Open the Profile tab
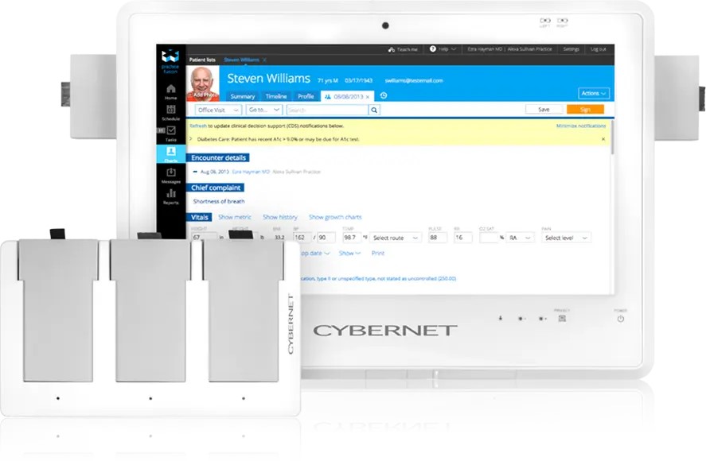The image size is (706, 461). pyautogui.click(x=306, y=96)
